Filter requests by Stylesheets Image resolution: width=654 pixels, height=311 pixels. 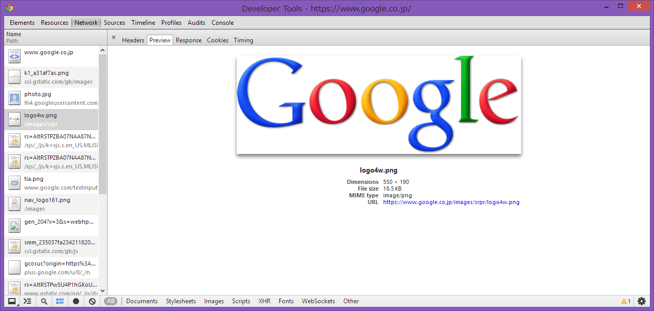(181, 301)
